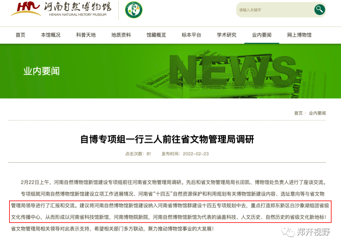Click the breadcrumb separator arrow
The width and height of the screenshot is (341, 247).
tap(305, 113)
